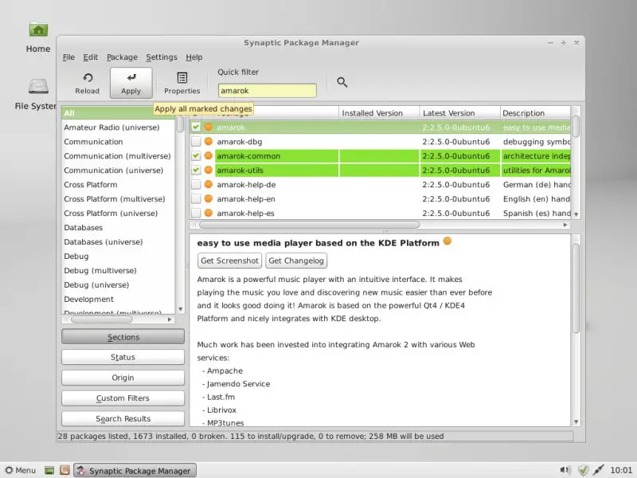Open the Package menu
This screenshot has height=478, width=637.
[122, 57]
